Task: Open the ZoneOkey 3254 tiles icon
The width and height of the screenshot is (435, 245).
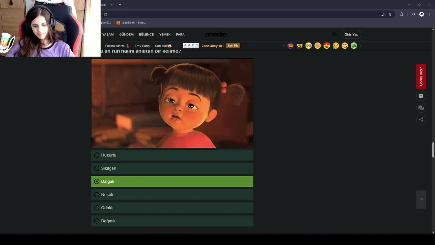Action: click(x=191, y=46)
